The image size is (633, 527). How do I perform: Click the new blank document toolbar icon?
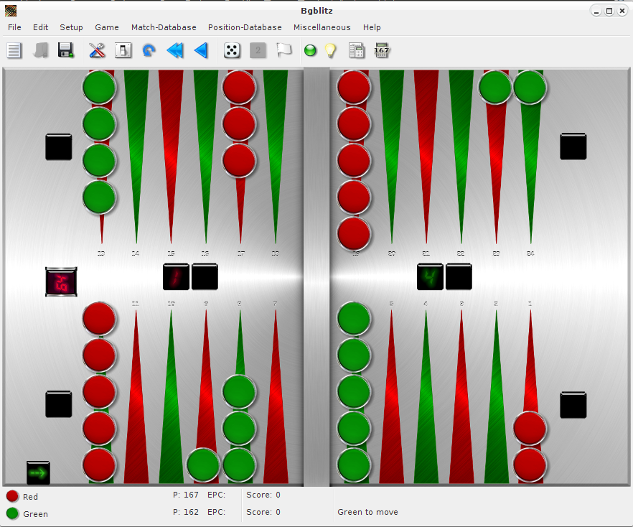14,50
